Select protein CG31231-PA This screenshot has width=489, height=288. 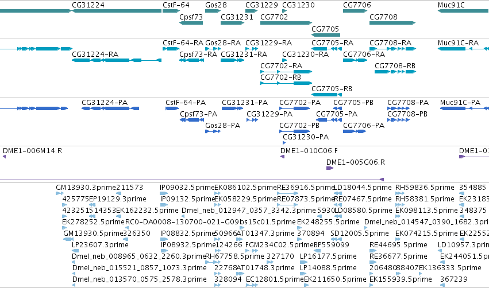click(x=245, y=103)
